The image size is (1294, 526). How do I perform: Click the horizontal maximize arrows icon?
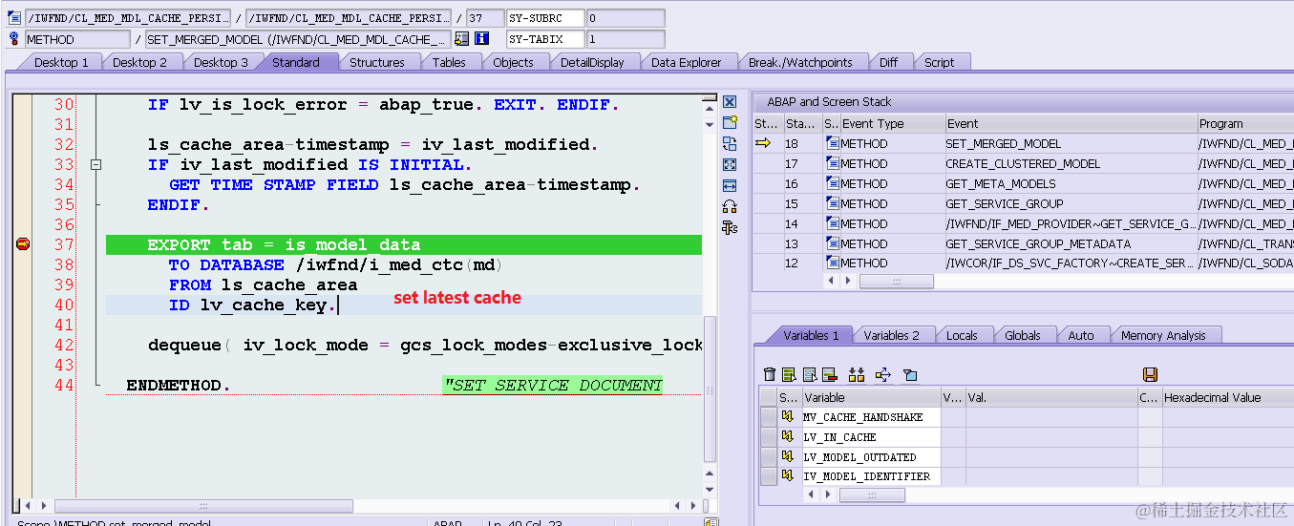coord(730,185)
